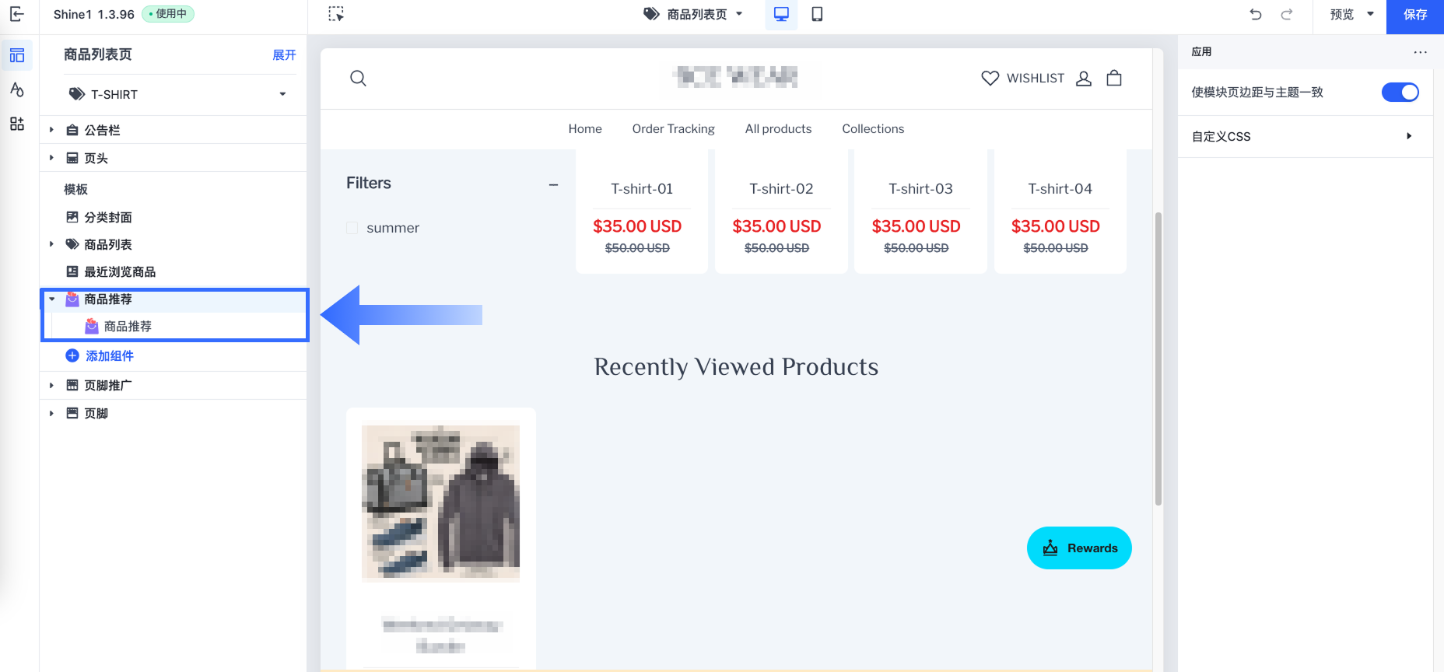Open the apps widgets sidebar icon
Viewport: 1444px width, 672px height.
[x=17, y=124]
